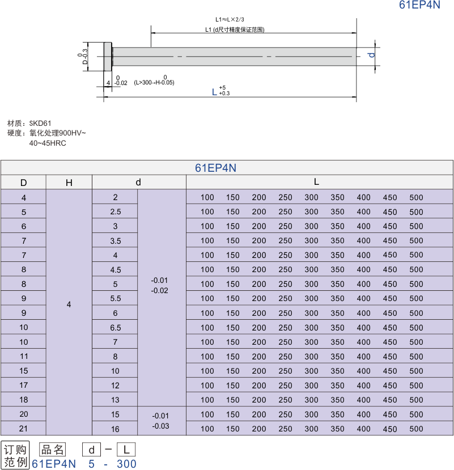The width and height of the screenshot is (454, 470).
Task: Click the boxed d parameter in order example
Action: (x=92, y=451)
